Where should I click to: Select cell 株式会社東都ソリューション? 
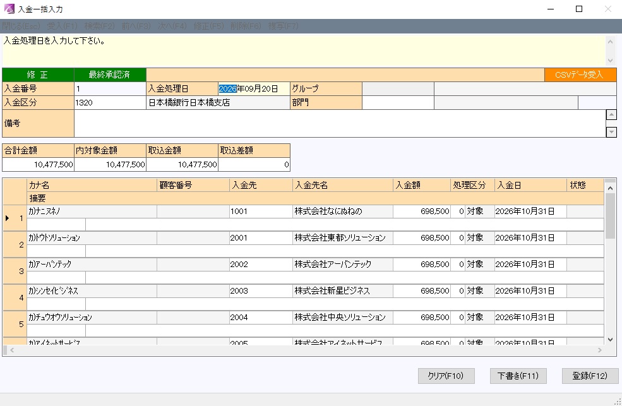tap(343, 238)
